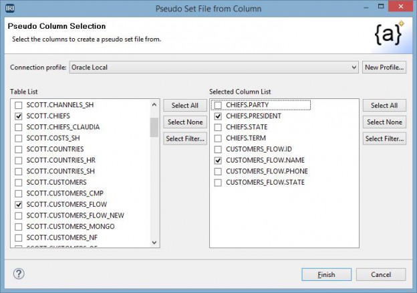Uncheck the CUSTOMERS_FLOW.NAME column checkbox
This screenshot has width=417, height=293.
(x=218, y=161)
